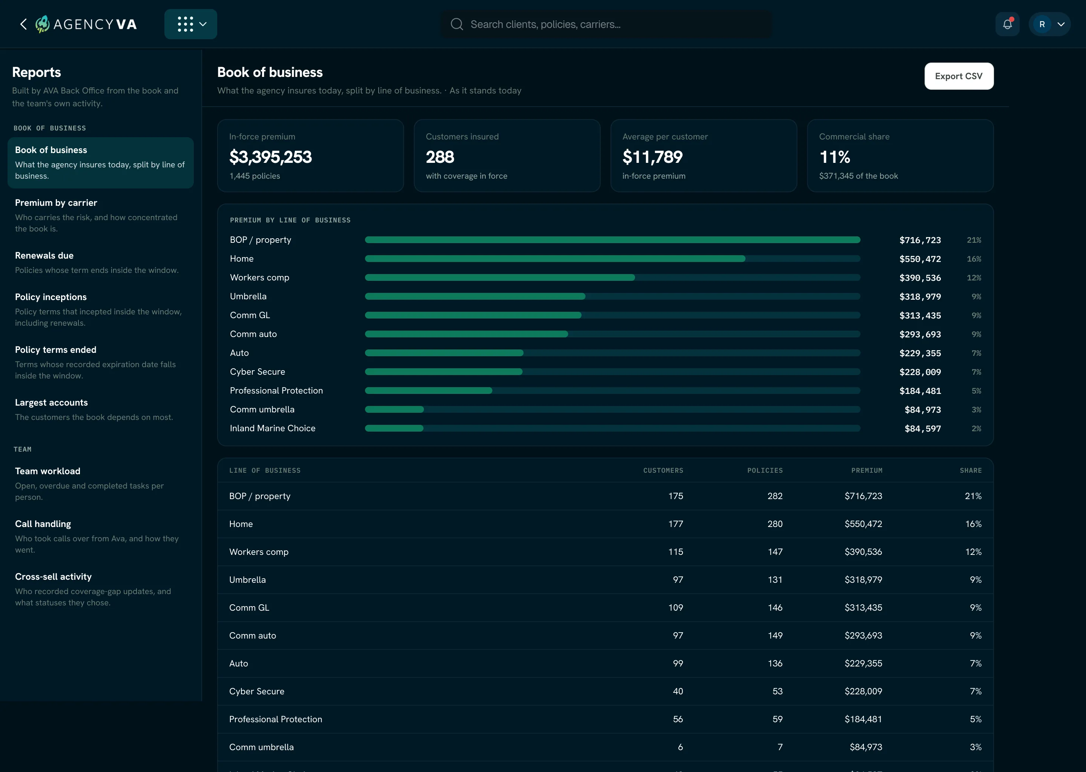Image resolution: width=1086 pixels, height=772 pixels.
Task: Click the Cyber Secure premium bar
Action: click(443, 372)
